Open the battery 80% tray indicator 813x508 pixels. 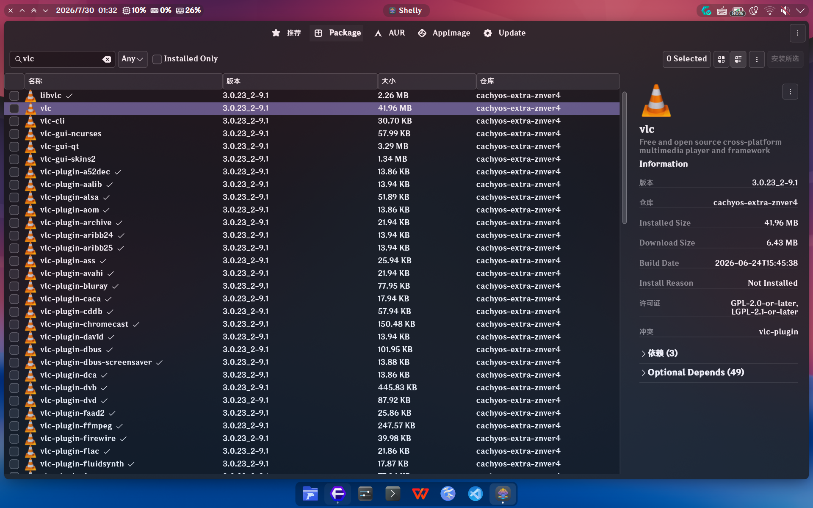tap(738, 11)
